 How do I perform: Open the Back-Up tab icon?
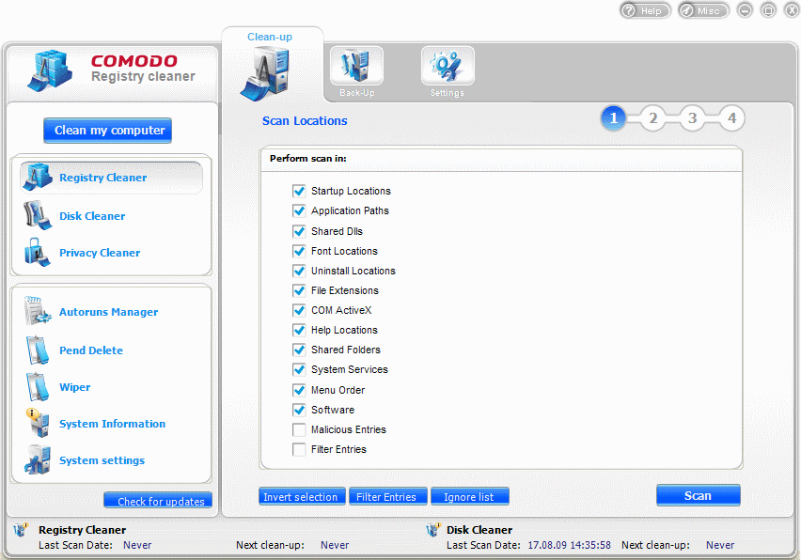click(x=356, y=66)
